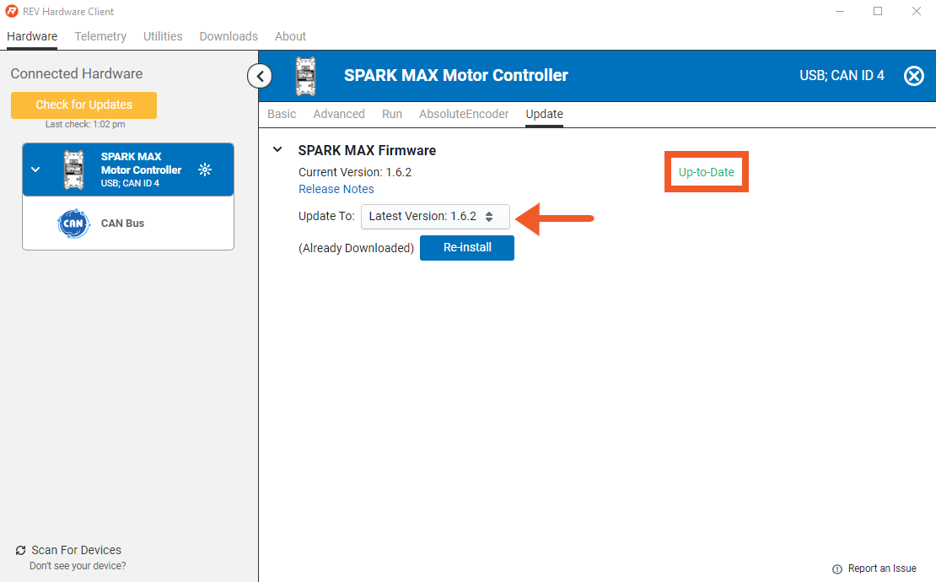Image resolution: width=936 pixels, height=582 pixels.
Task: Click the Last check: 1:02 pm text
Action: tap(85, 125)
